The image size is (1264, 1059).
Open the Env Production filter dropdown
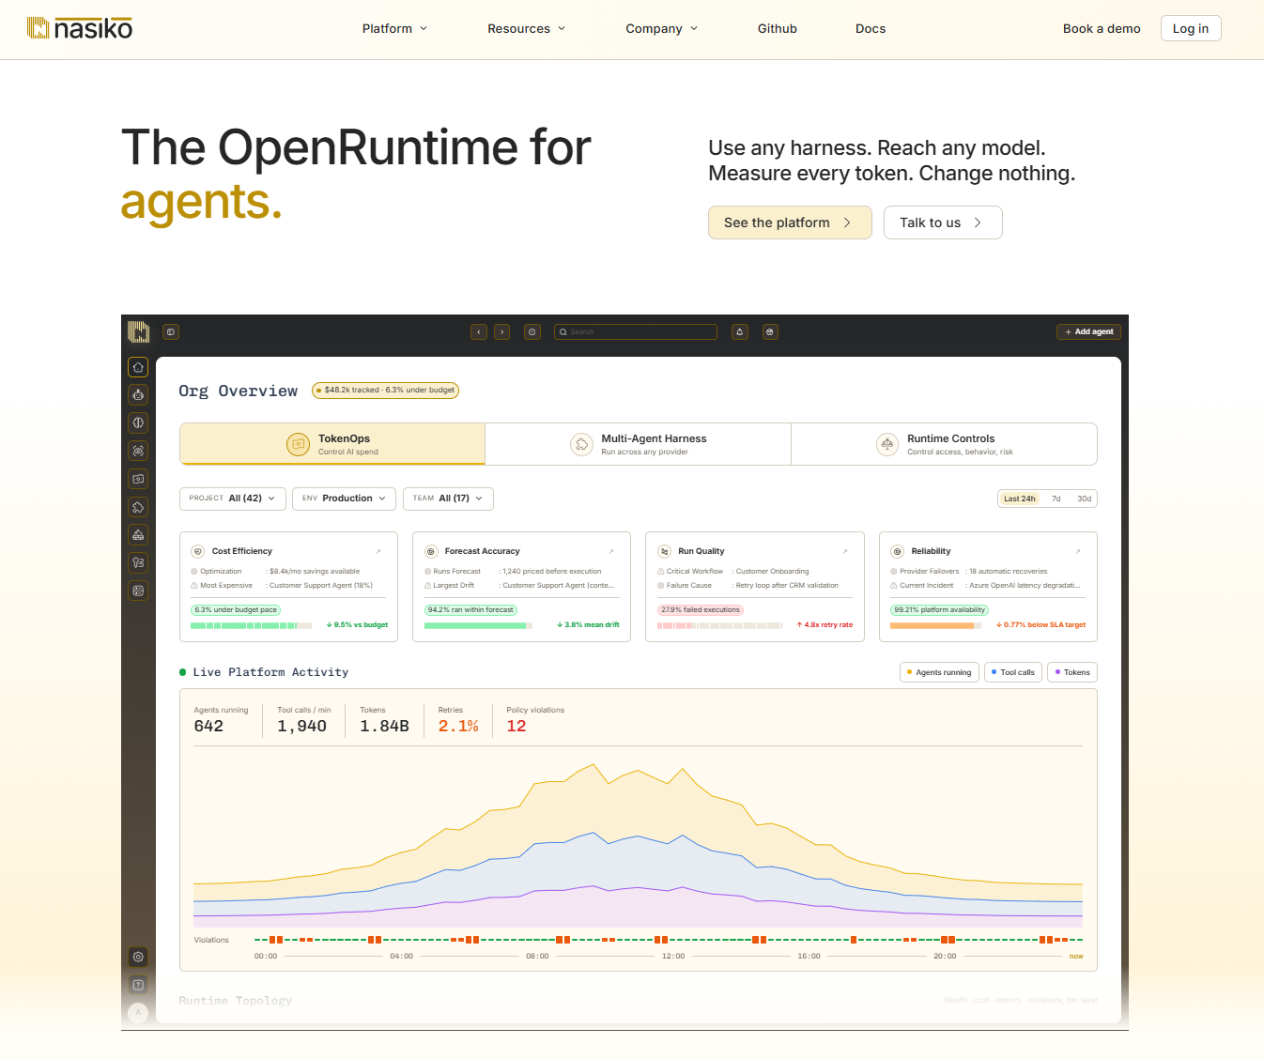344,499
